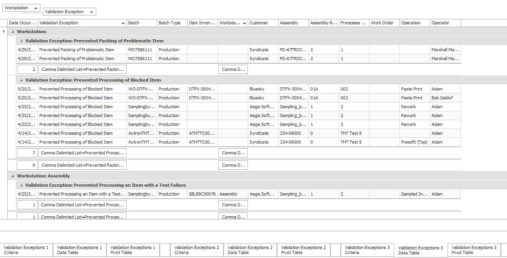Click the "Workstation" button in the grouping panel
Viewport: 507px width, 258px height.
[19, 8]
